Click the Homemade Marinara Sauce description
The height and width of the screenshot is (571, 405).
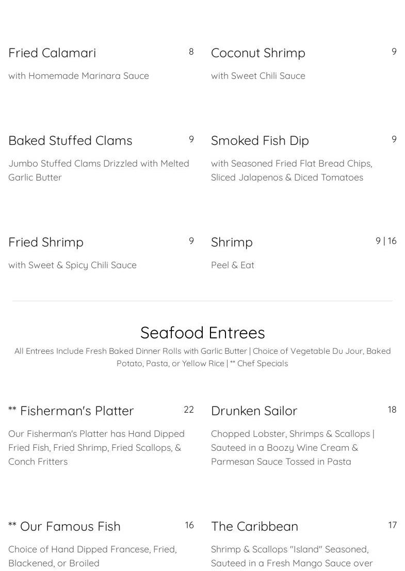(78, 76)
